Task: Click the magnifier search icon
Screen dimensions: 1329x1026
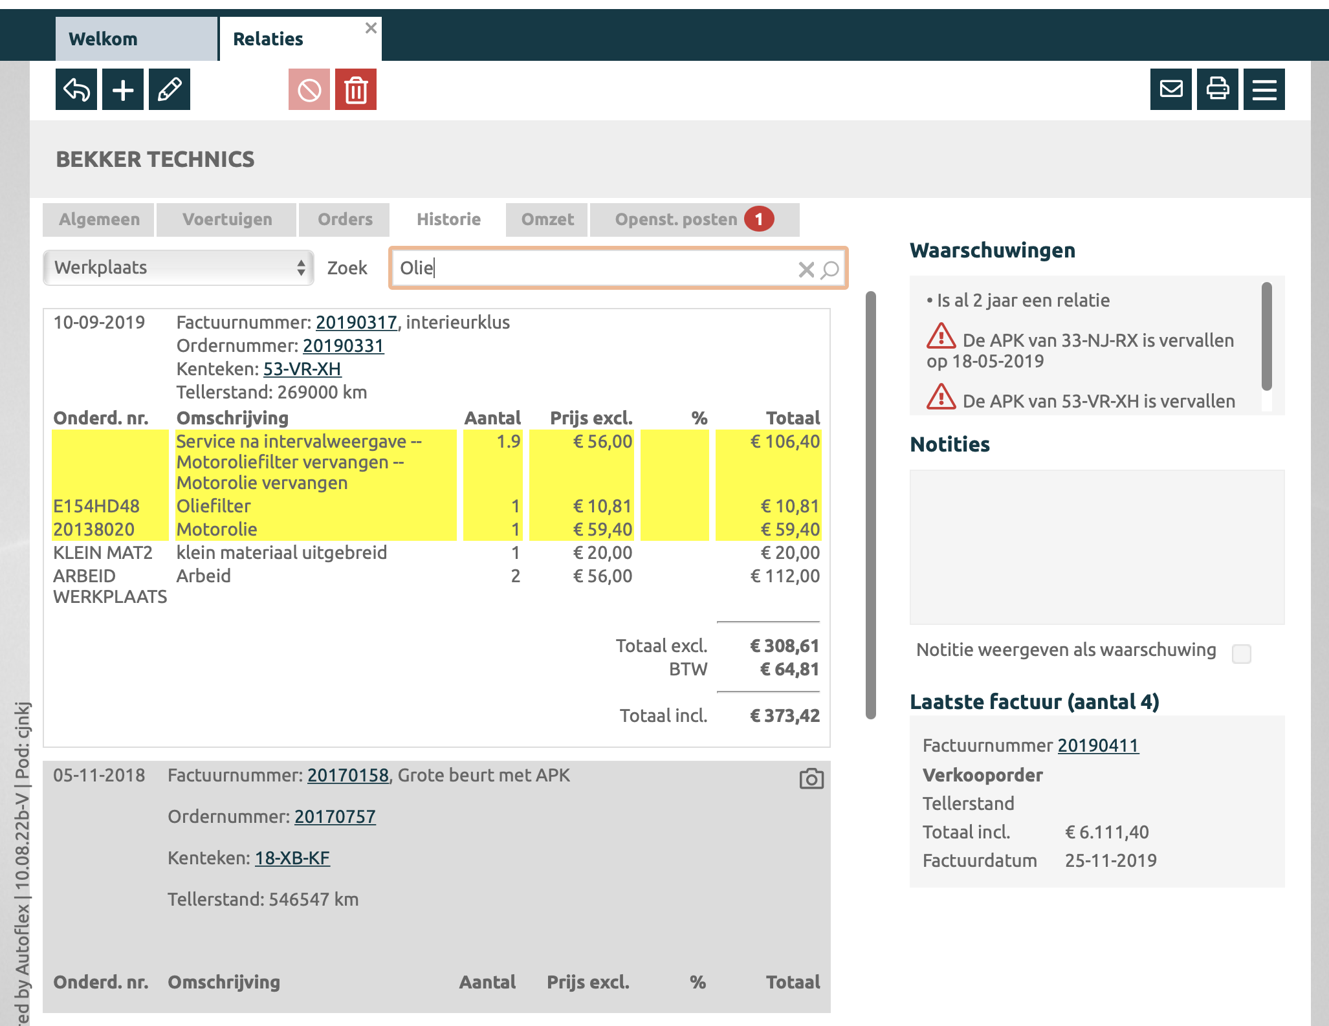Action: coord(829,269)
